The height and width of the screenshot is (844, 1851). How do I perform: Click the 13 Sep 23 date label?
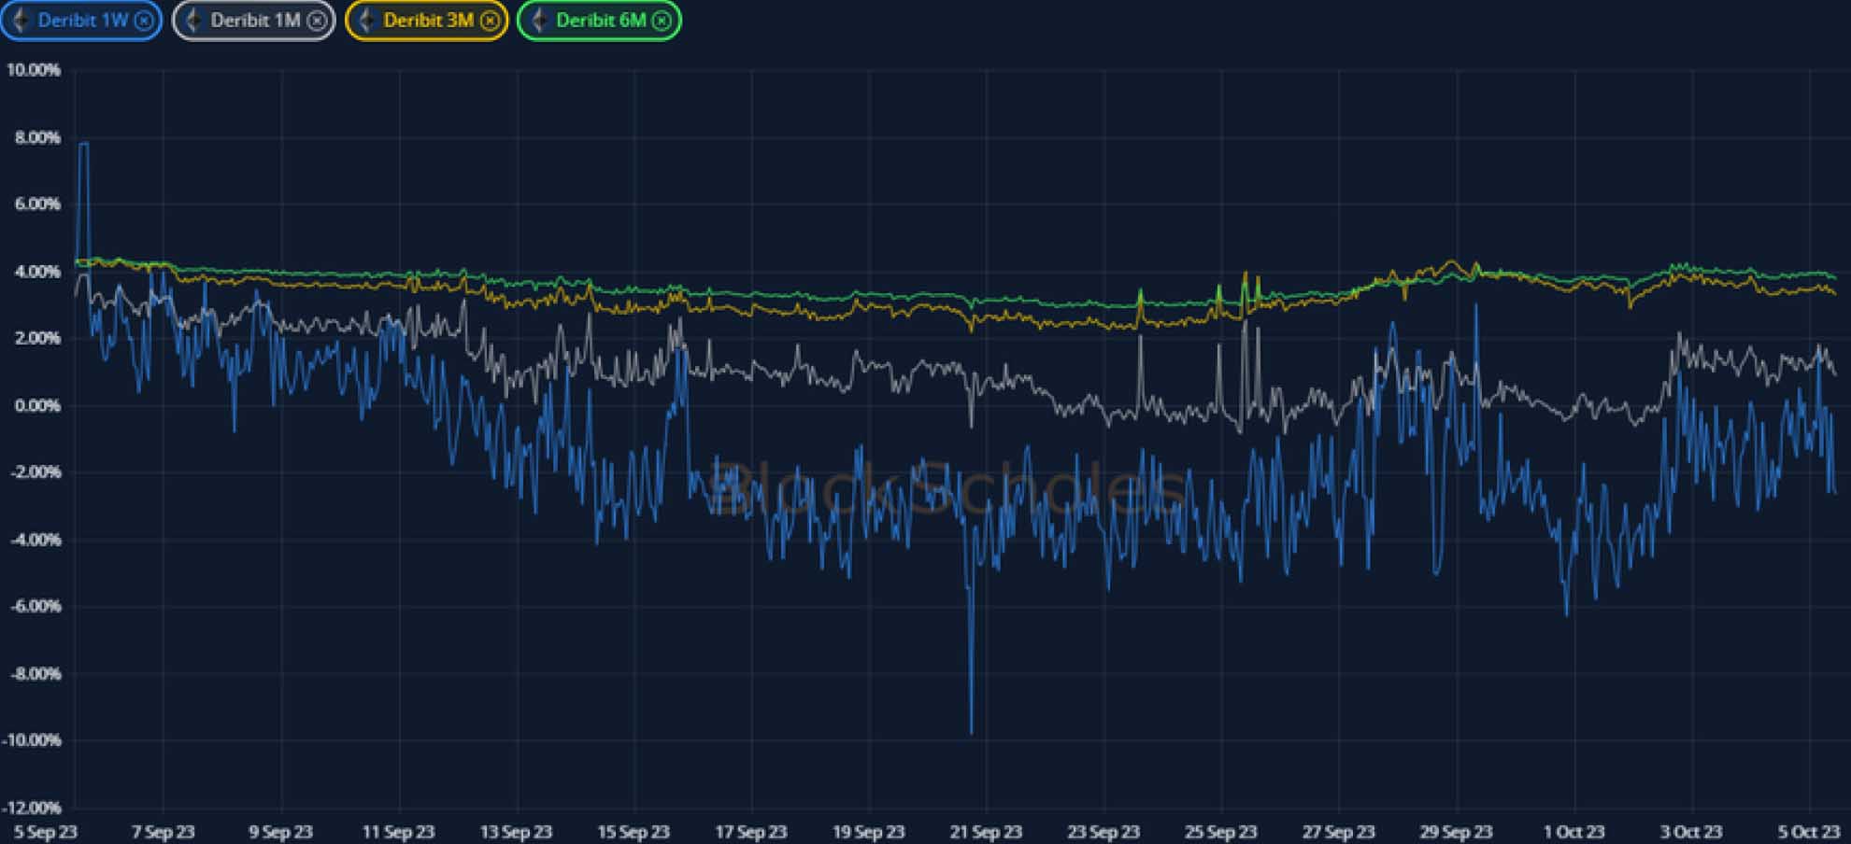pos(517,832)
